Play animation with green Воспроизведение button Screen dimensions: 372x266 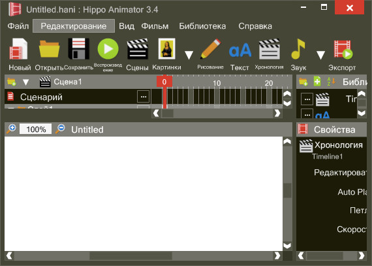coord(108,48)
